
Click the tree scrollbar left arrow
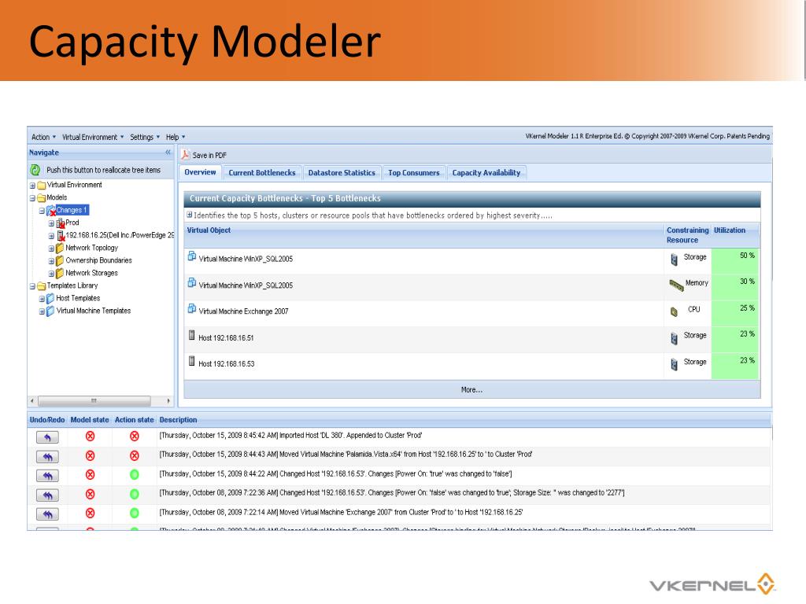[x=32, y=400]
